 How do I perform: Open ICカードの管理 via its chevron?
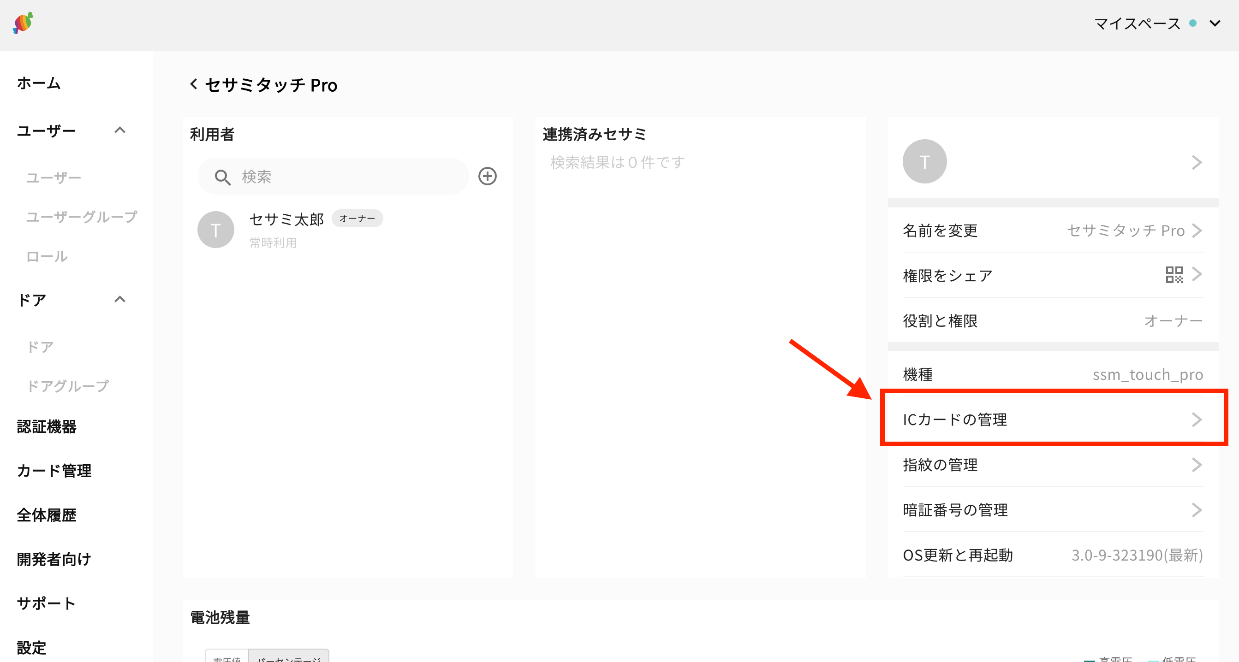(x=1197, y=419)
